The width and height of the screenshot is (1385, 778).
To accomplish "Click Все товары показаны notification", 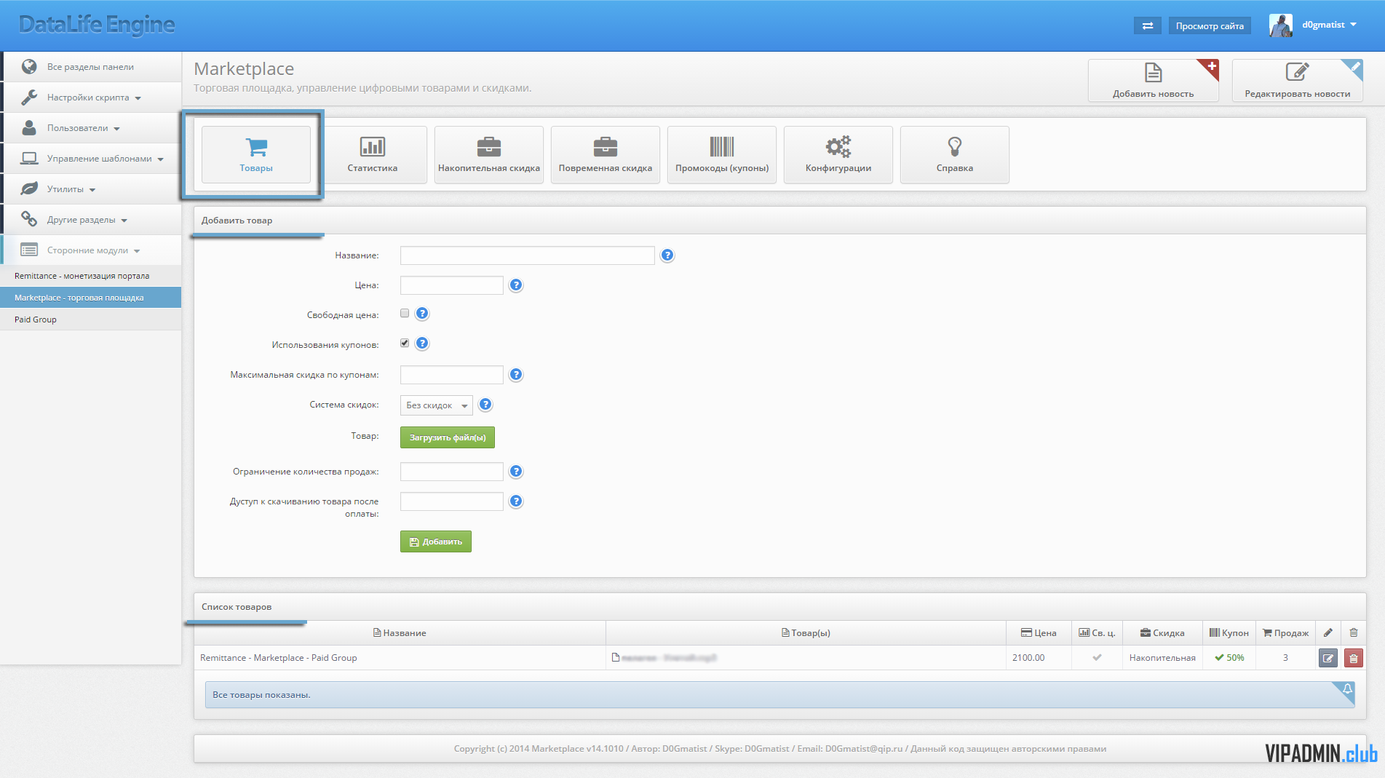I will click(780, 695).
